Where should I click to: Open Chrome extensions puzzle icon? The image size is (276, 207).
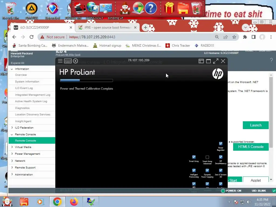point(245,37)
